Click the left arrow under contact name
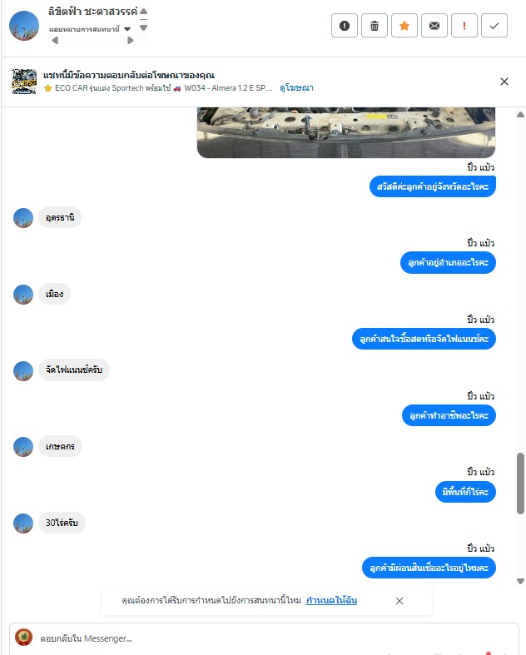 (55, 41)
